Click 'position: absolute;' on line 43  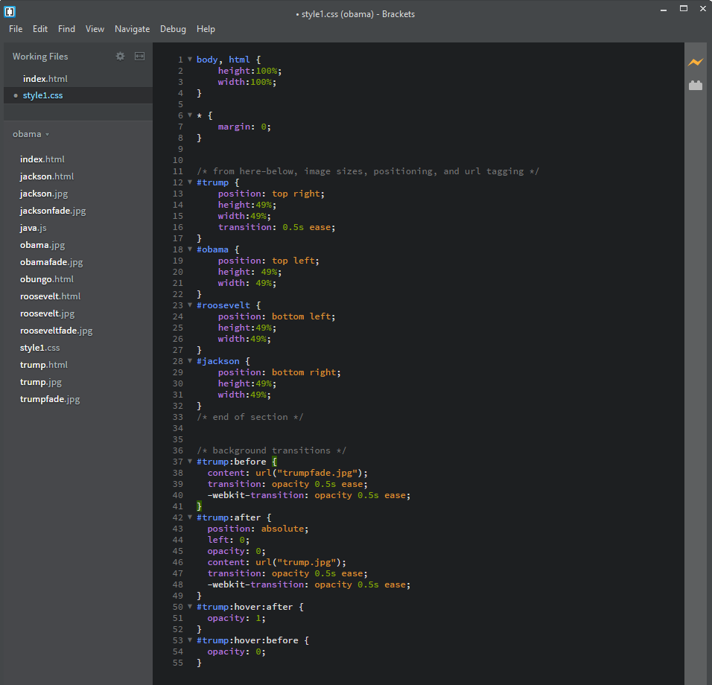pyautogui.click(x=258, y=529)
